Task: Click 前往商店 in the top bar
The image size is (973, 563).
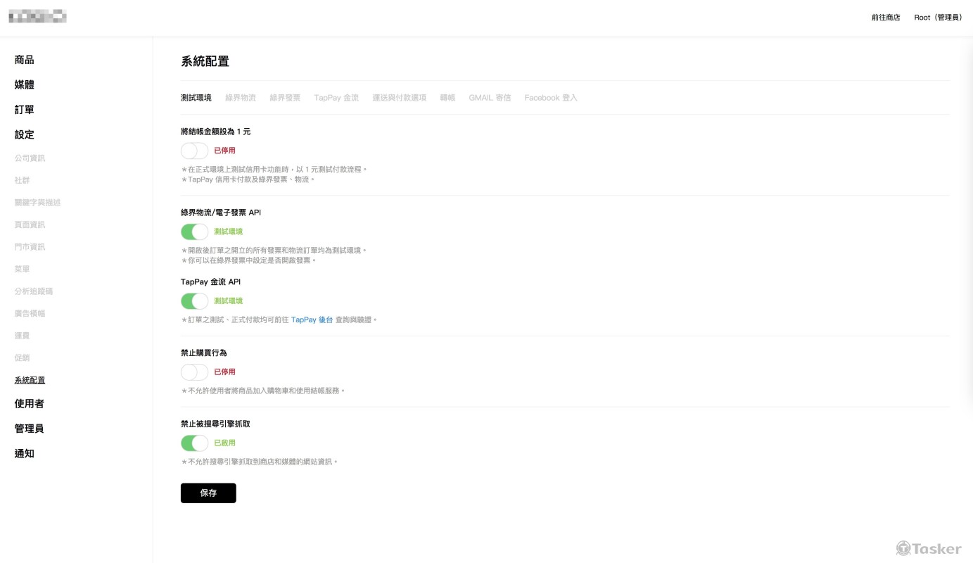Action: tap(885, 18)
